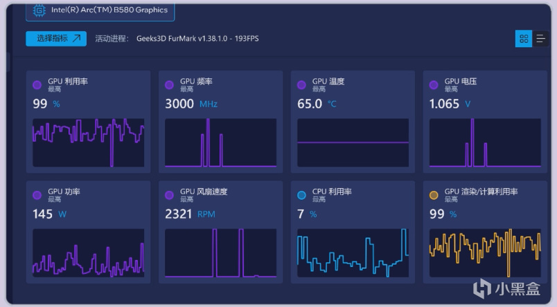Click the GPU 频率 3000 MHz graph
557x307 pixels.
[220, 142]
